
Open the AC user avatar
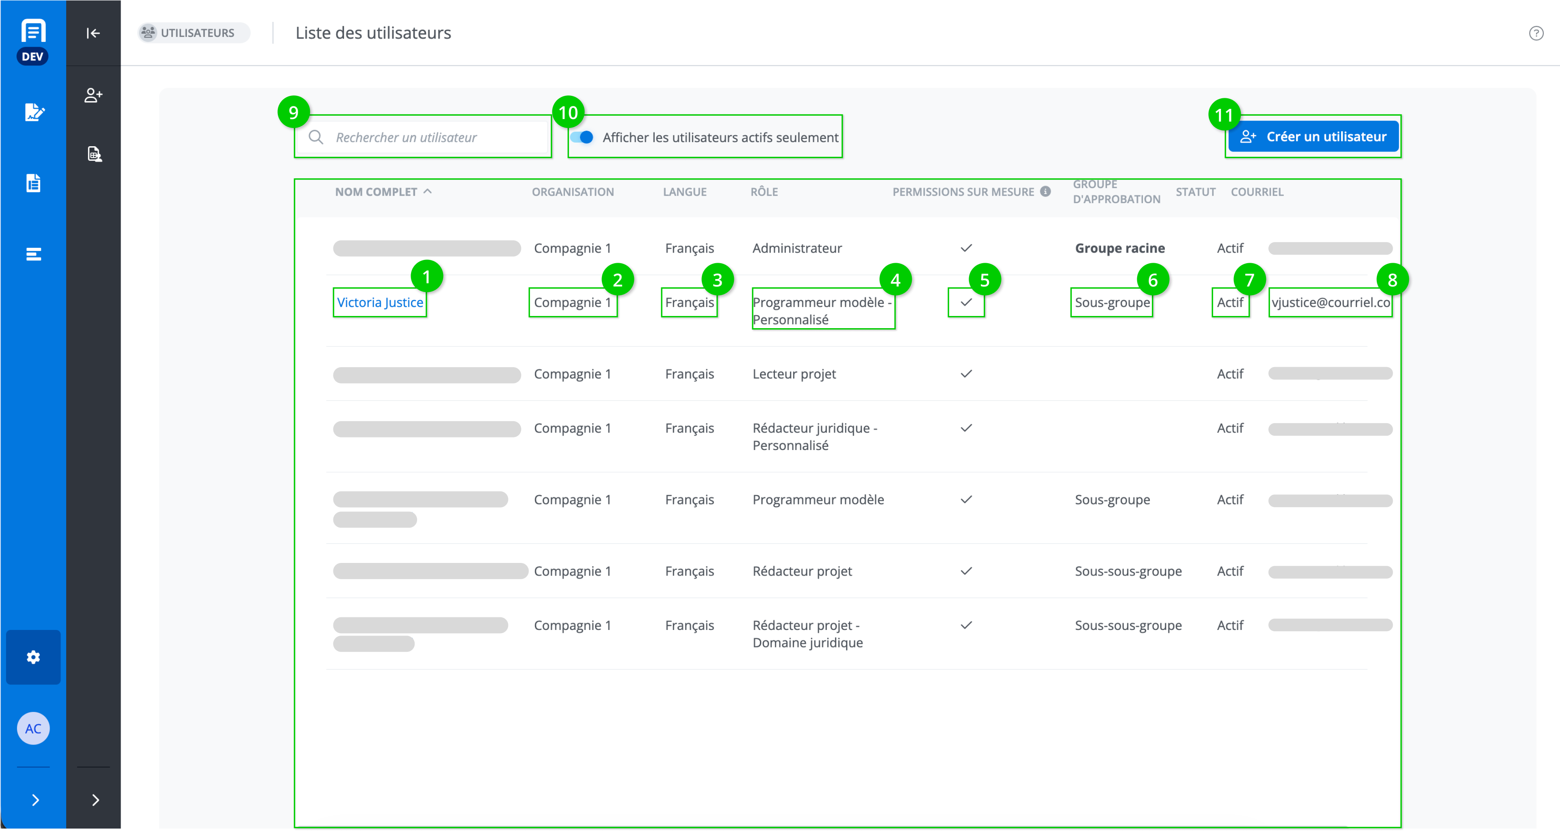[x=33, y=729]
